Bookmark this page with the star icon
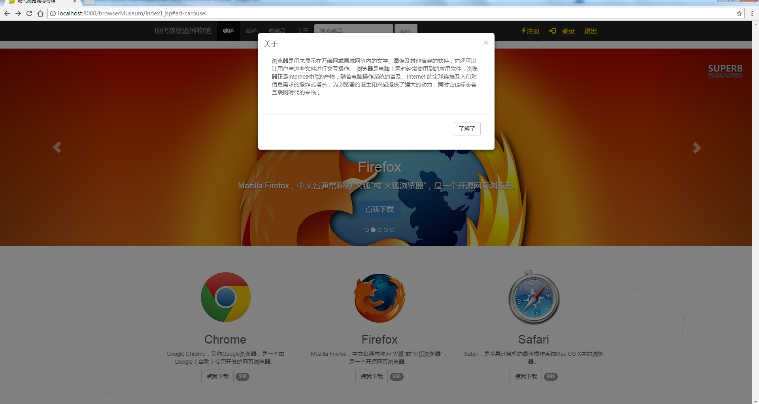Screen dimensions: 759x404 [x=739, y=13]
